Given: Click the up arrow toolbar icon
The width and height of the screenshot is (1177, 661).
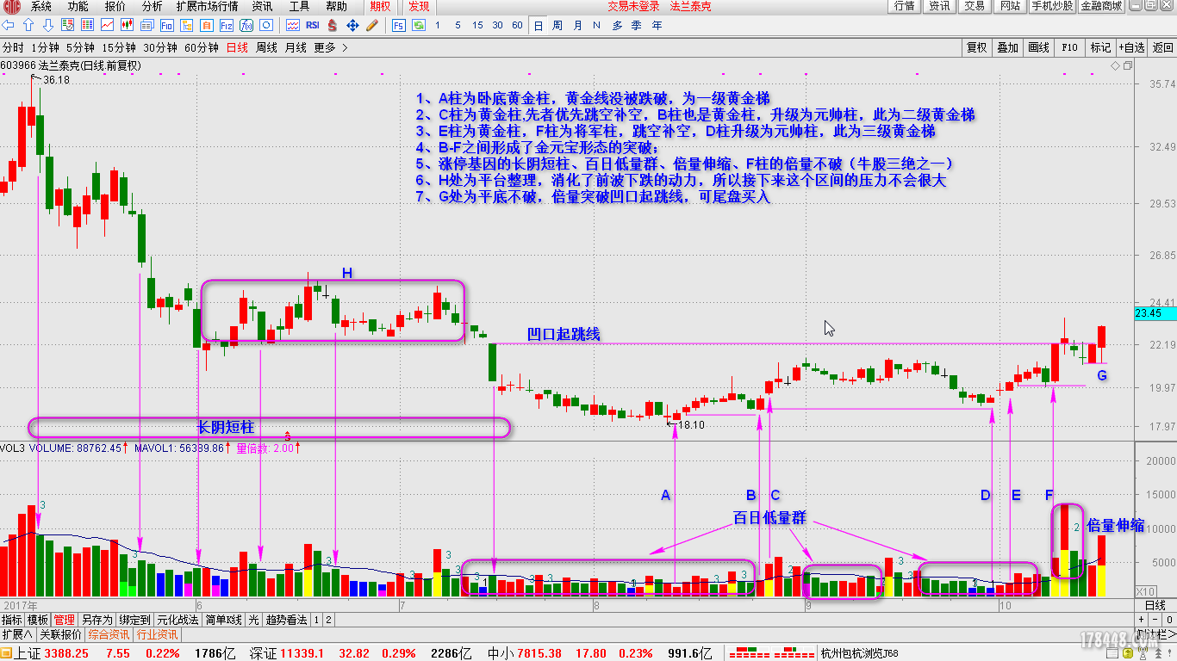Looking at the screenshot, I should pyautogui.click(x=28, y=26).
